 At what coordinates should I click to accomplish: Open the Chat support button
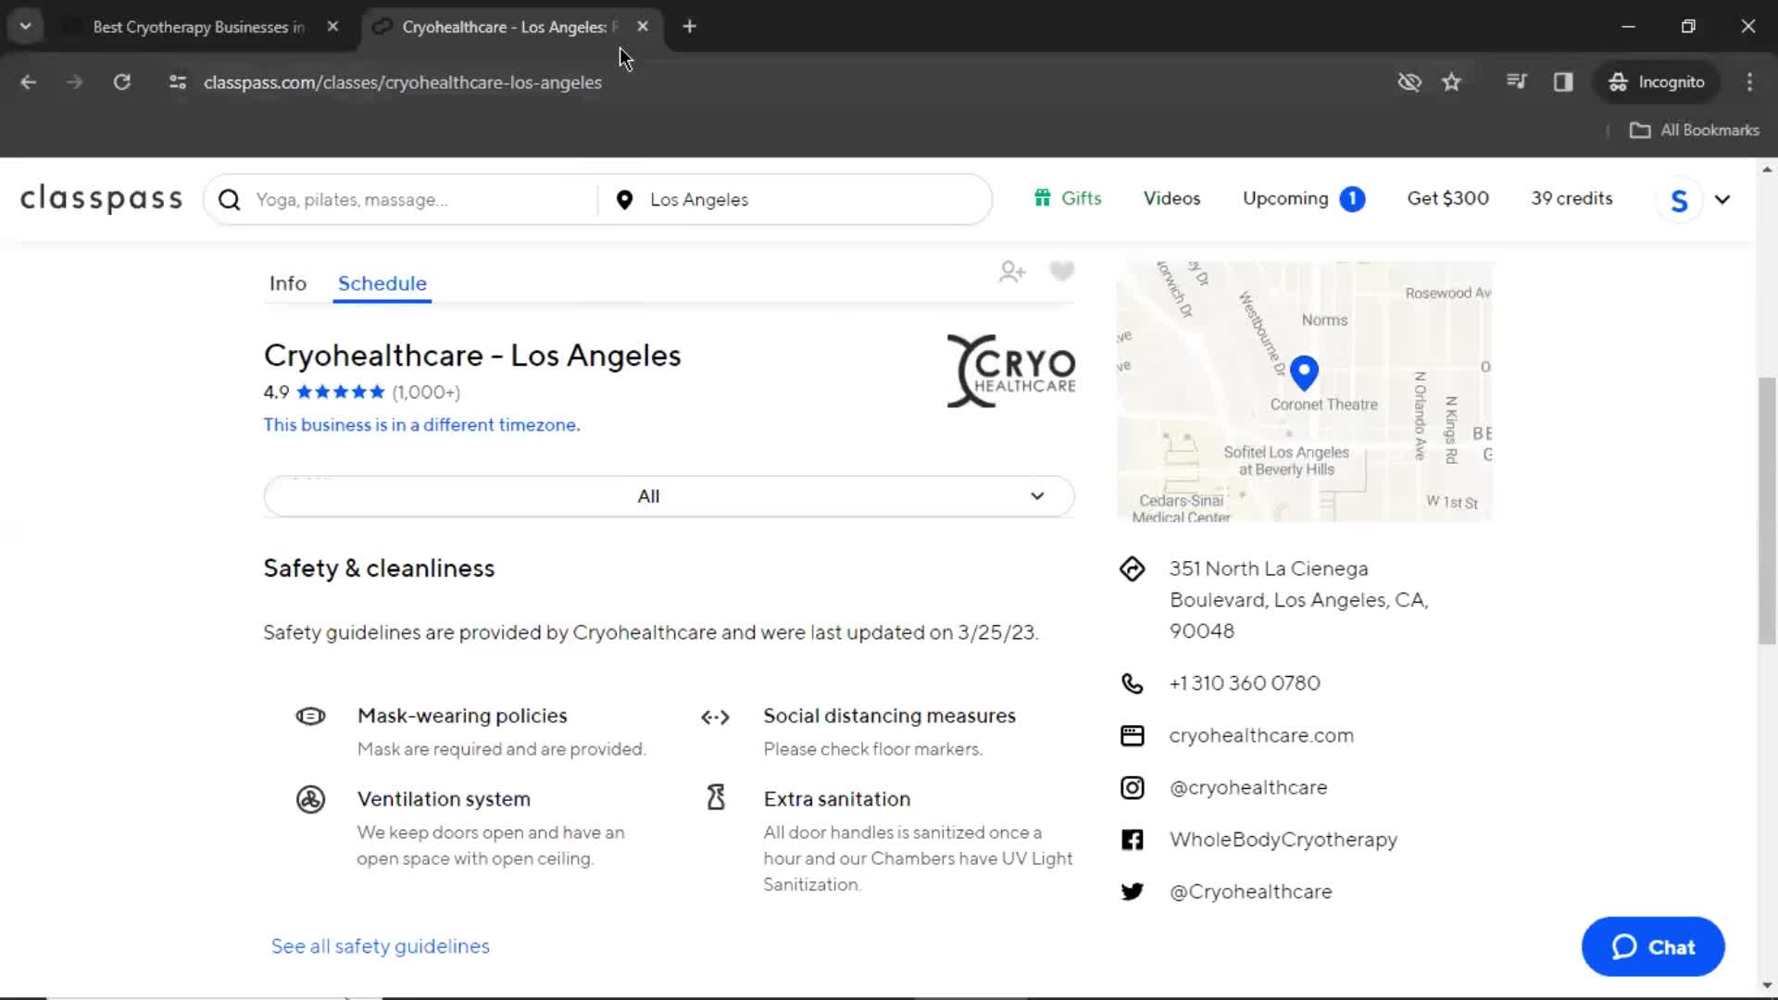point(1652,947)
